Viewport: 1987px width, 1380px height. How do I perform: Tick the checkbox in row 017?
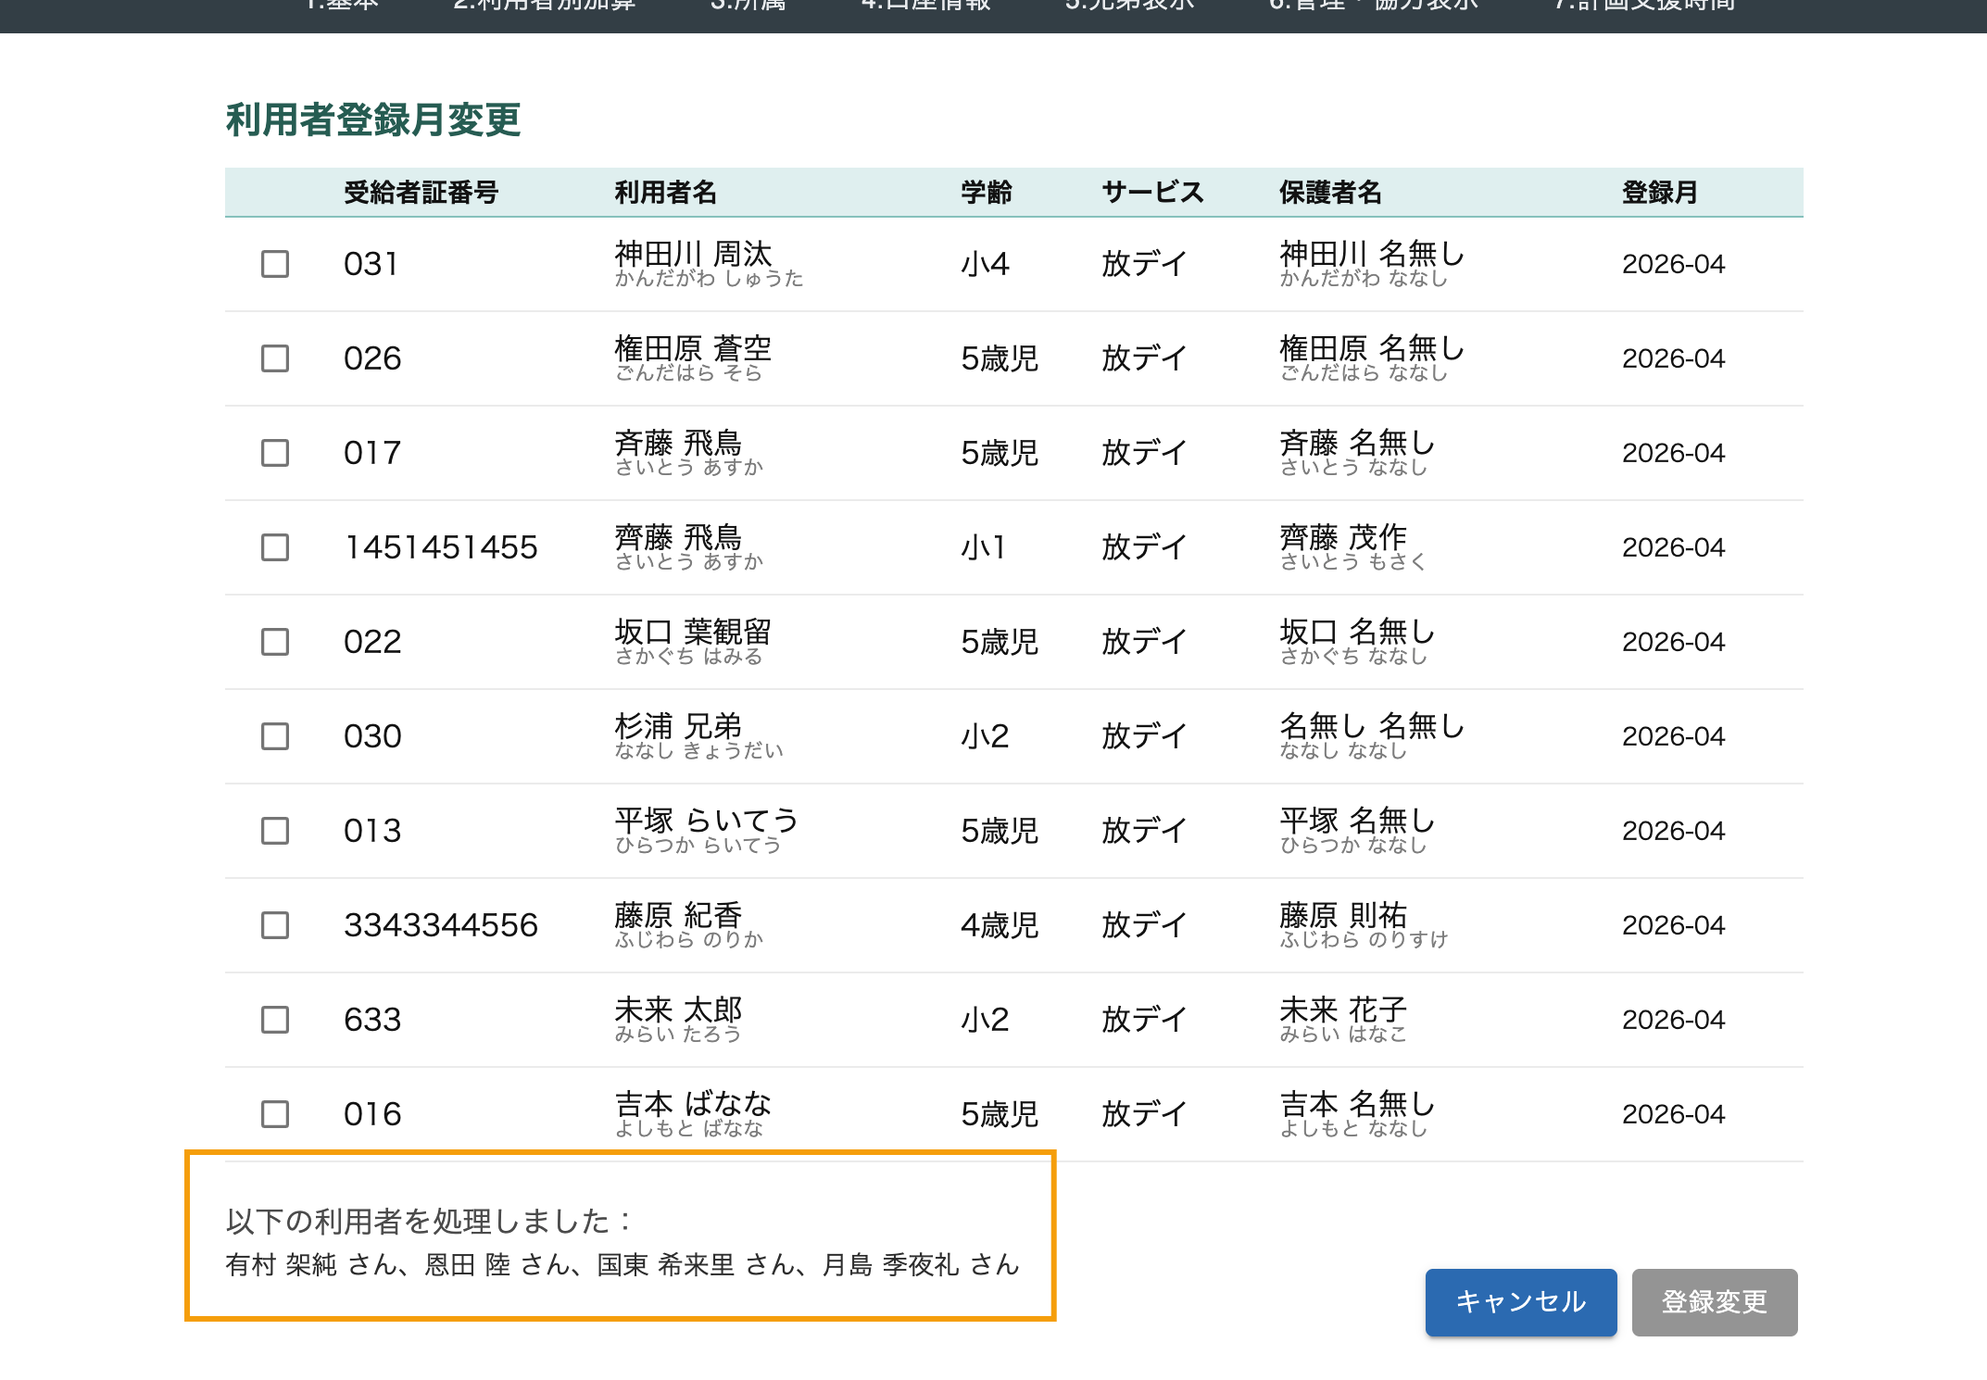pyautogui.click(x=275, y=453)
